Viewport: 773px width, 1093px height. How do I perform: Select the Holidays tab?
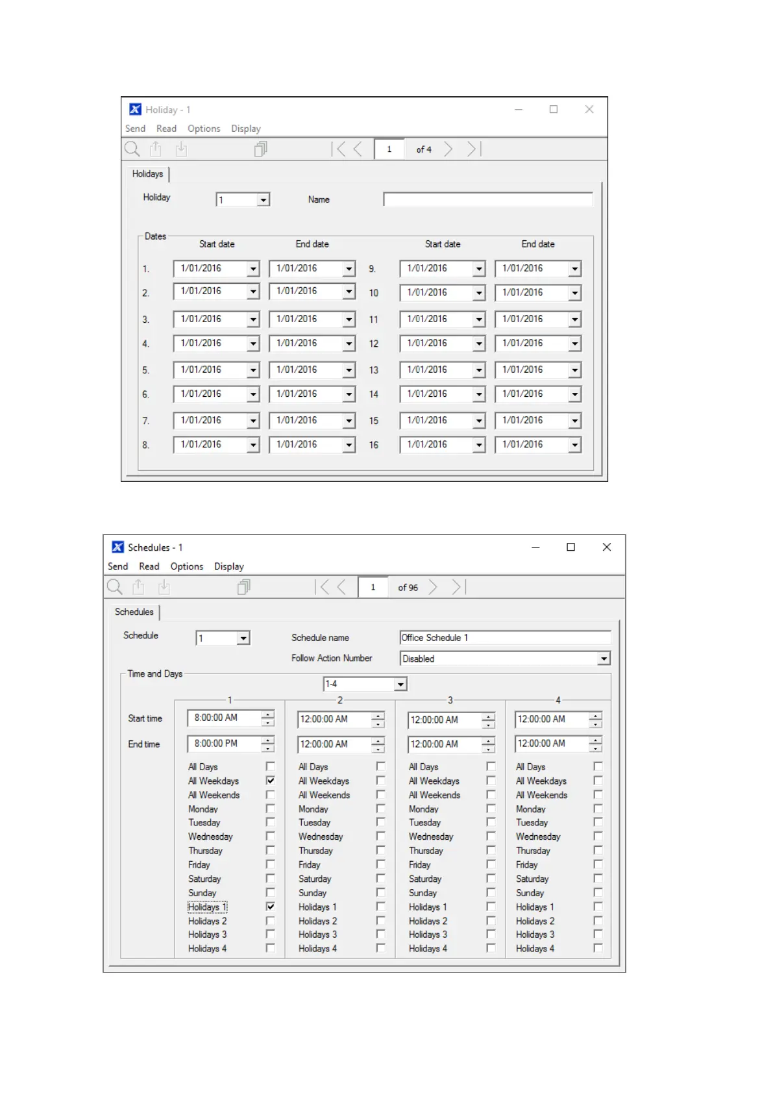click(x=147, y=174)
